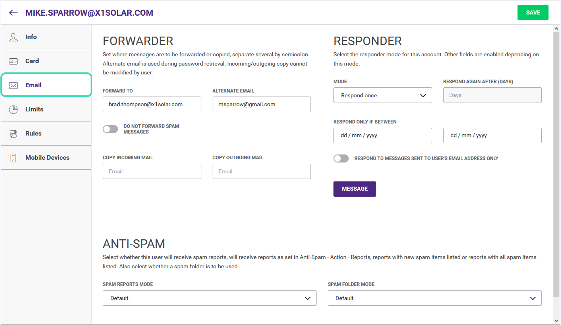This screenshot has height=325, width=561.
Task: Save the account settings
Action: [x=533, y=12]
